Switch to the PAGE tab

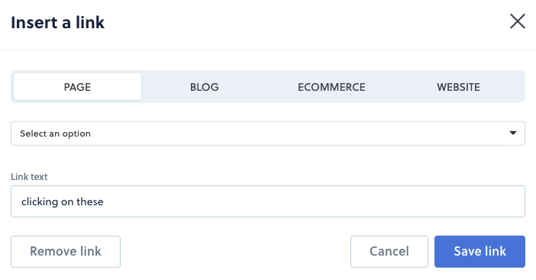pos(77,87)
